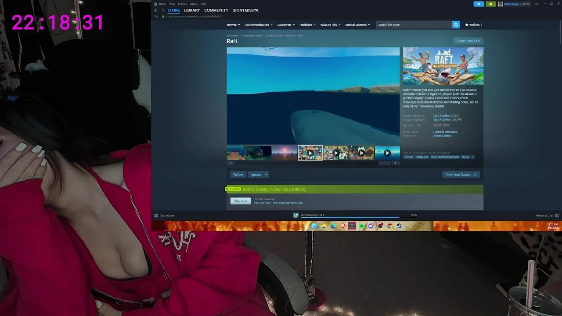
Task: Go forward with the Steam forward arrow
Action: [x=163, y=10]
